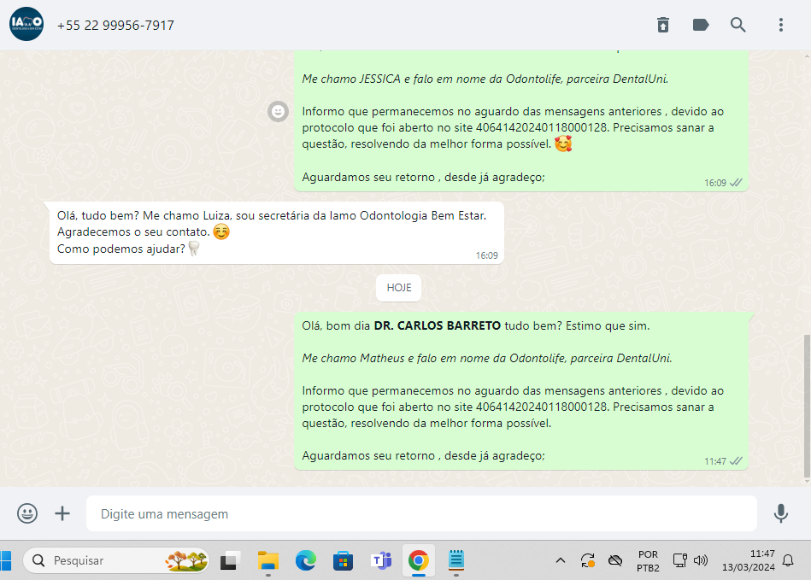Click the plus attach button
Screen dimensions: 811x580
click(62, 513)
